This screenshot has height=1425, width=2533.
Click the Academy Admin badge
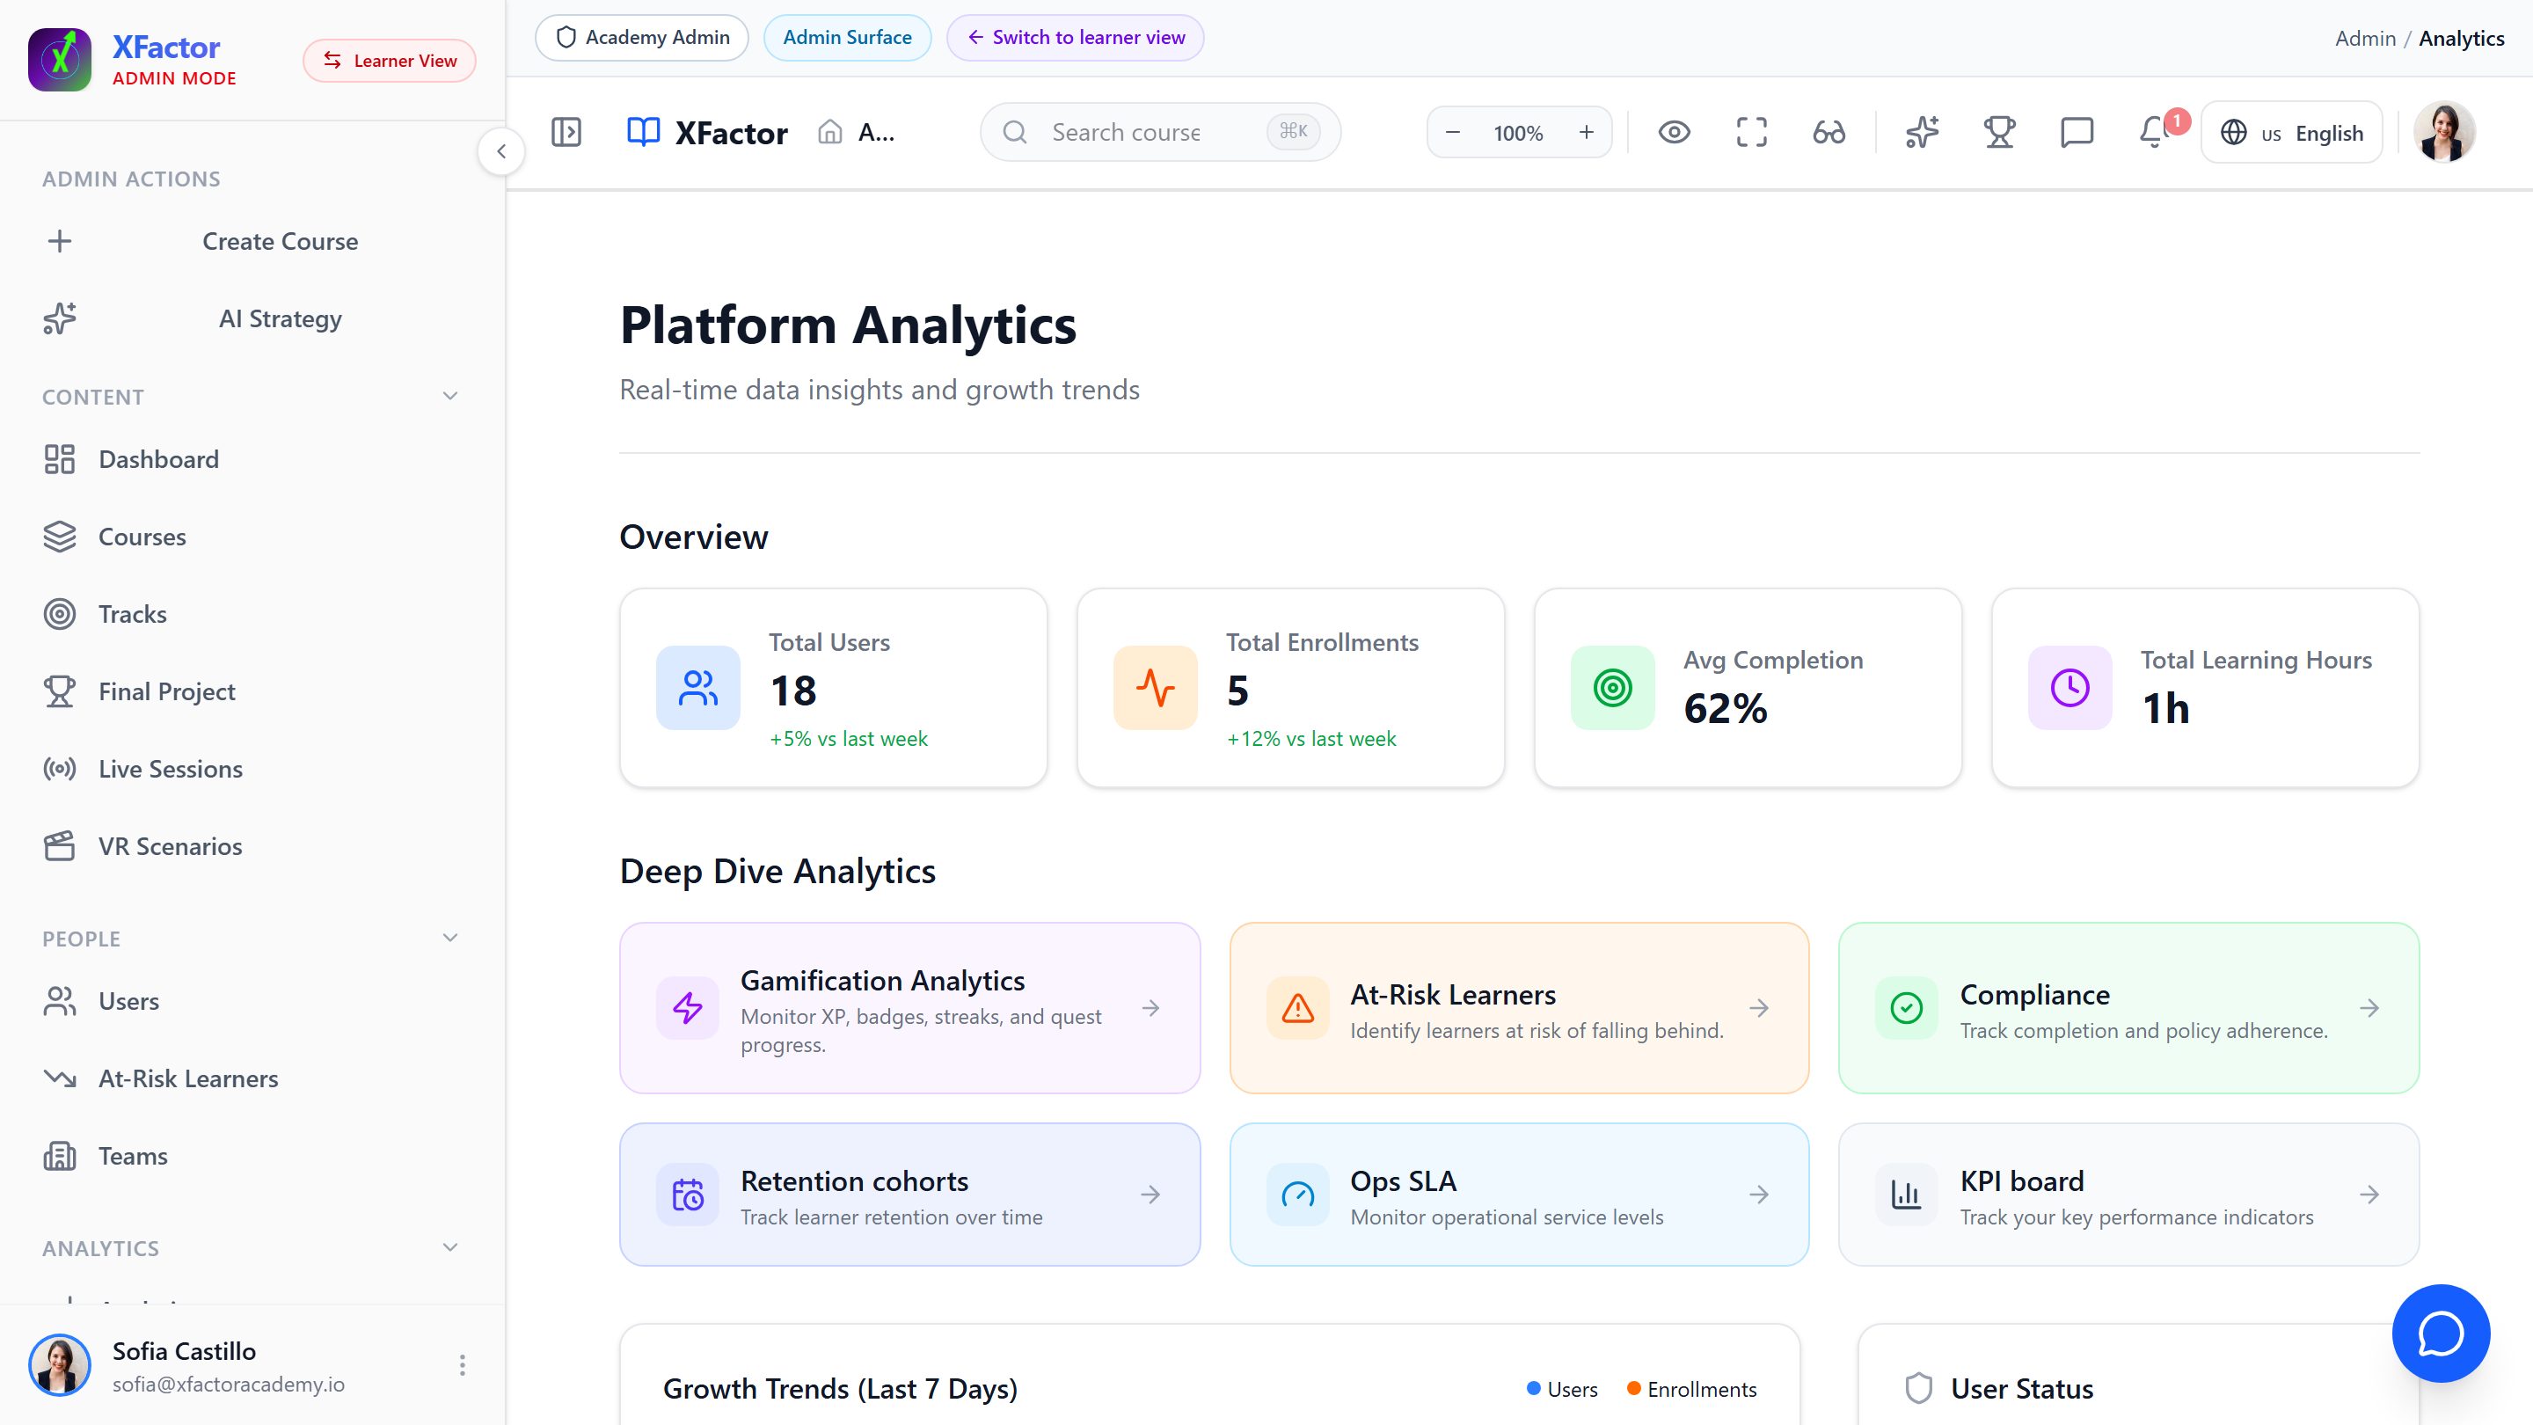point(642,37)
